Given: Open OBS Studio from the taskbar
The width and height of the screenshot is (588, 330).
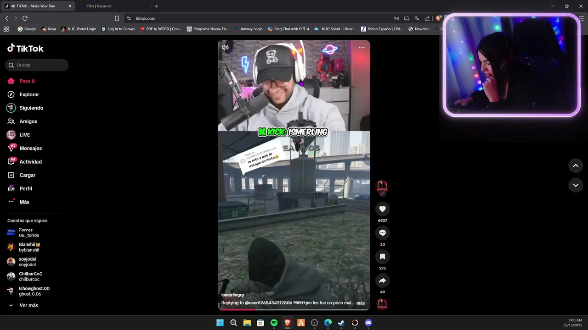Looking at the screenshot, I should pos(314,323).
